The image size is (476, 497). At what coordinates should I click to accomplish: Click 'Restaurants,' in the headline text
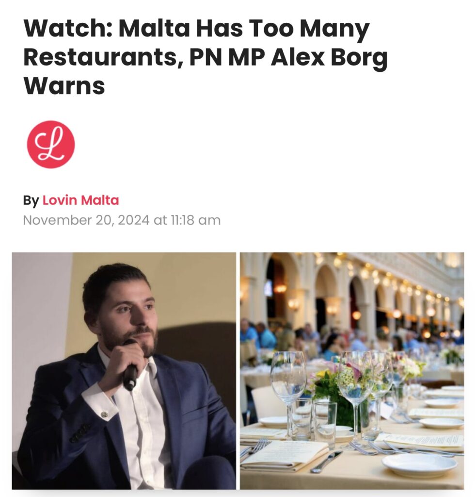tap(104, 57)
